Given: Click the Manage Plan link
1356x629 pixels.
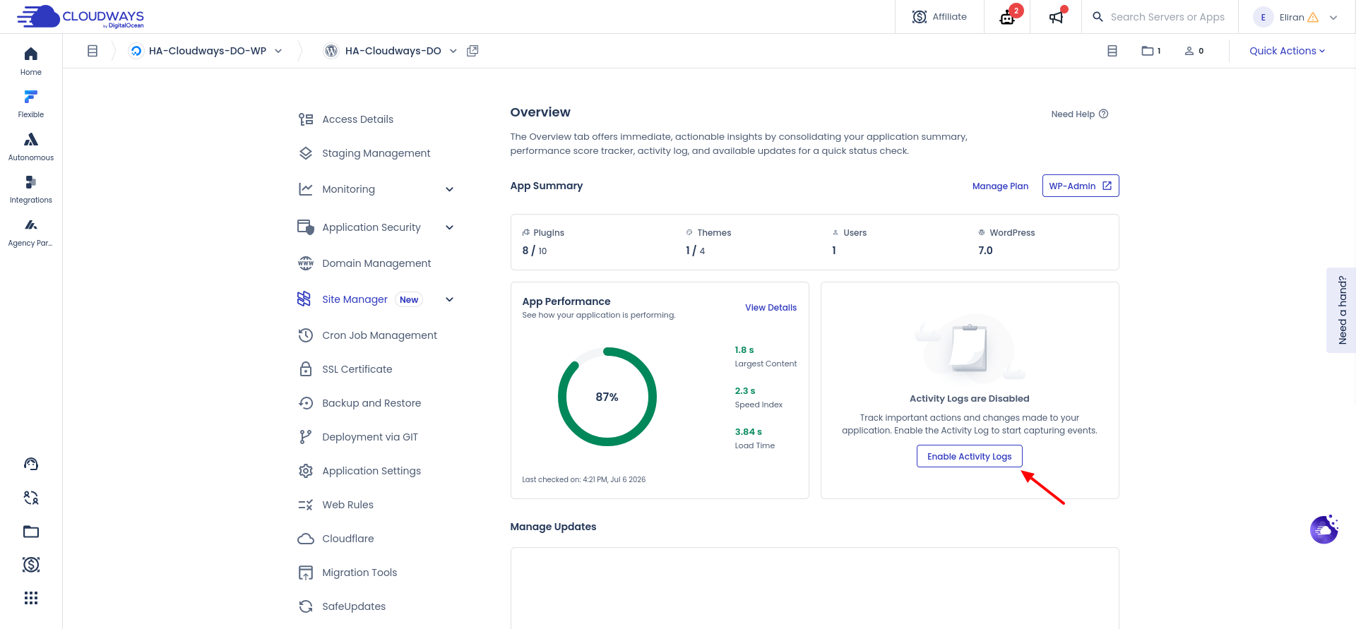Looking at the screenshot, I should 1000,186.
